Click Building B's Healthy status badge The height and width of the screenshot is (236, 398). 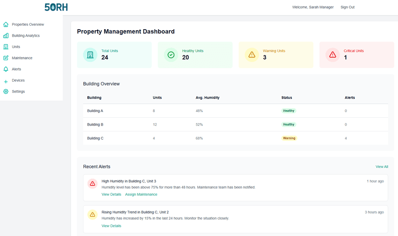(288, 124)
